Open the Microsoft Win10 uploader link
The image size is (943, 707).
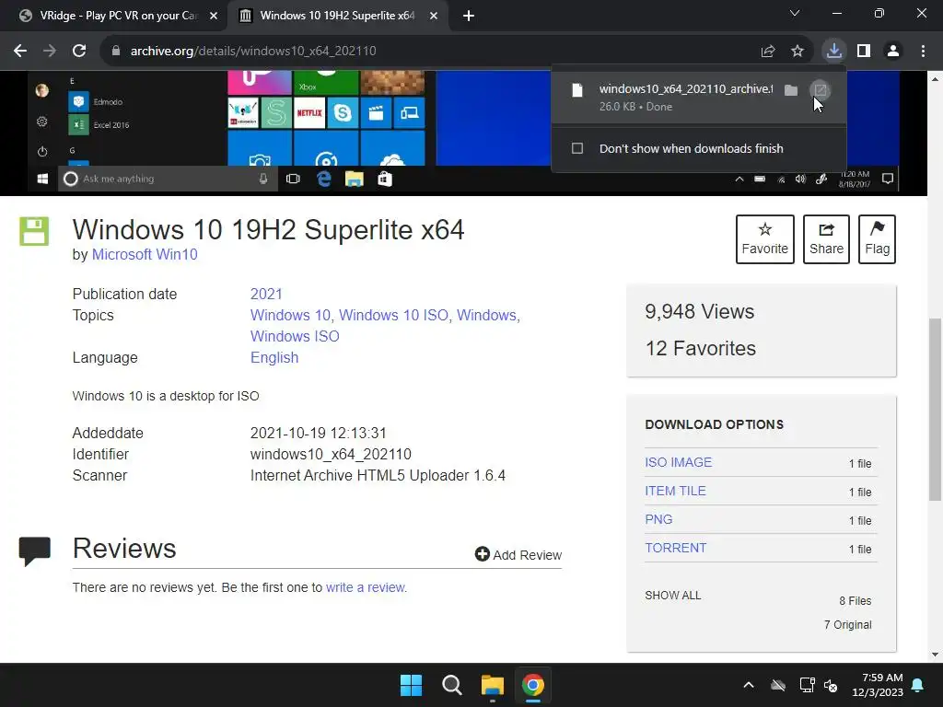145,254
